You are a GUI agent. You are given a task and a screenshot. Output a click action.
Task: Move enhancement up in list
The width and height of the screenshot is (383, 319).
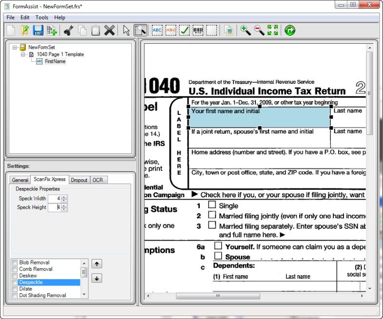[x=97, y=264]
